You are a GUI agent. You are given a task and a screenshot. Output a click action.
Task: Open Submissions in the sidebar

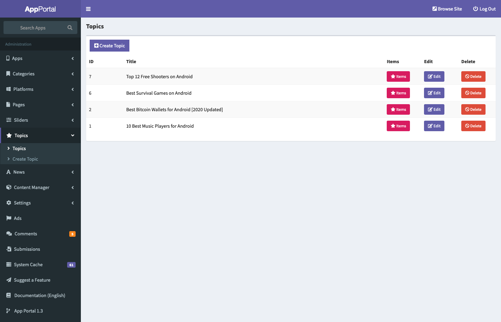point(27,249)
